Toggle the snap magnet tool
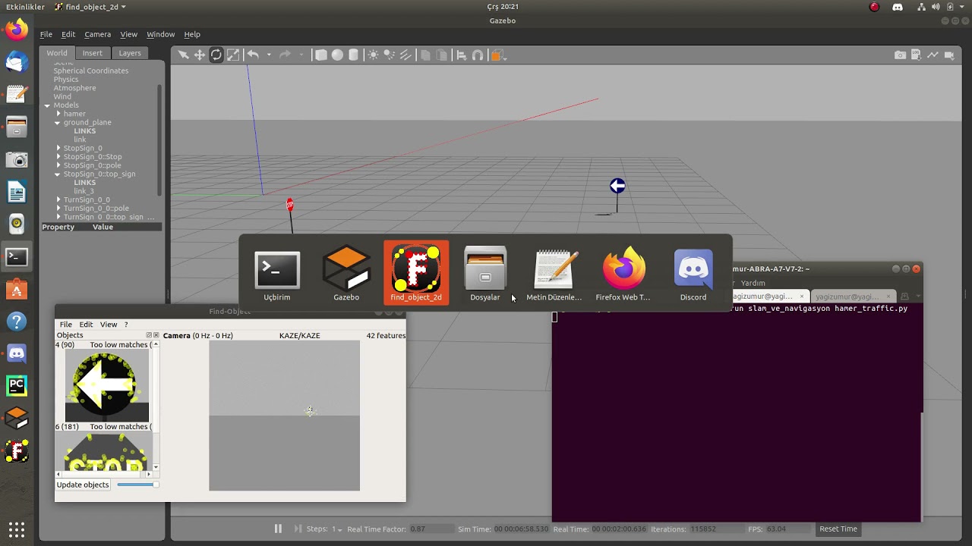The height and width of the screenshot is (546, 972). coord(478,55)
